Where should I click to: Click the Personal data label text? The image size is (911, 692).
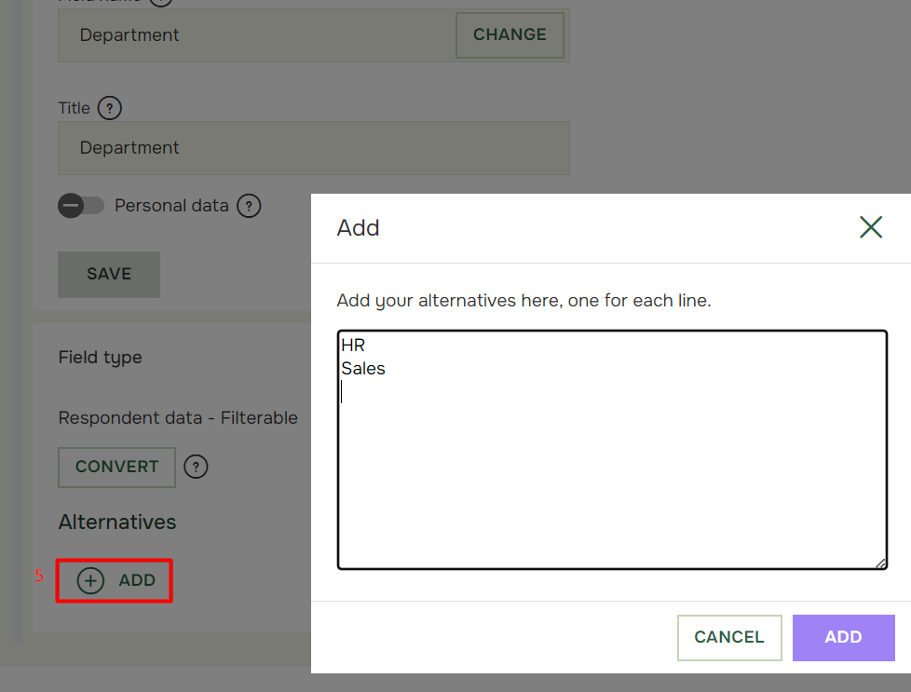point(171,206)
